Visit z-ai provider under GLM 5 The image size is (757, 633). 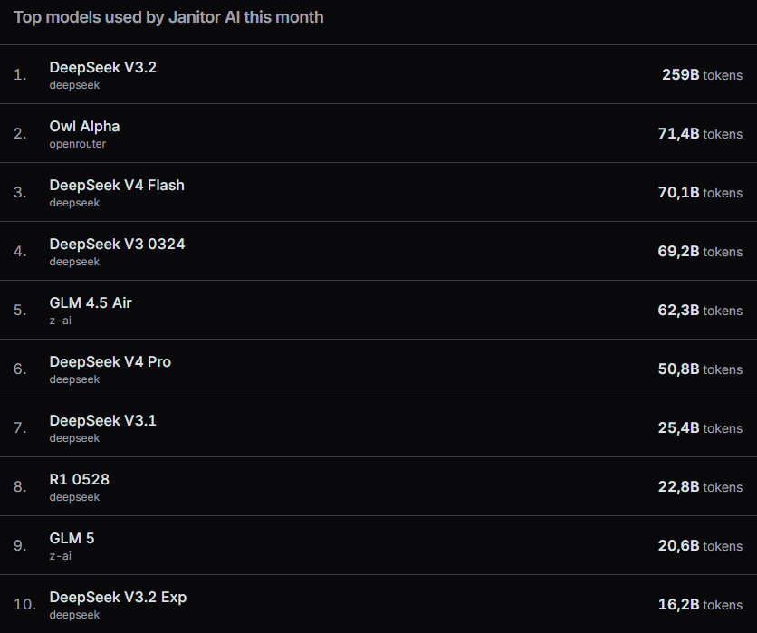[x=61, y=556]
